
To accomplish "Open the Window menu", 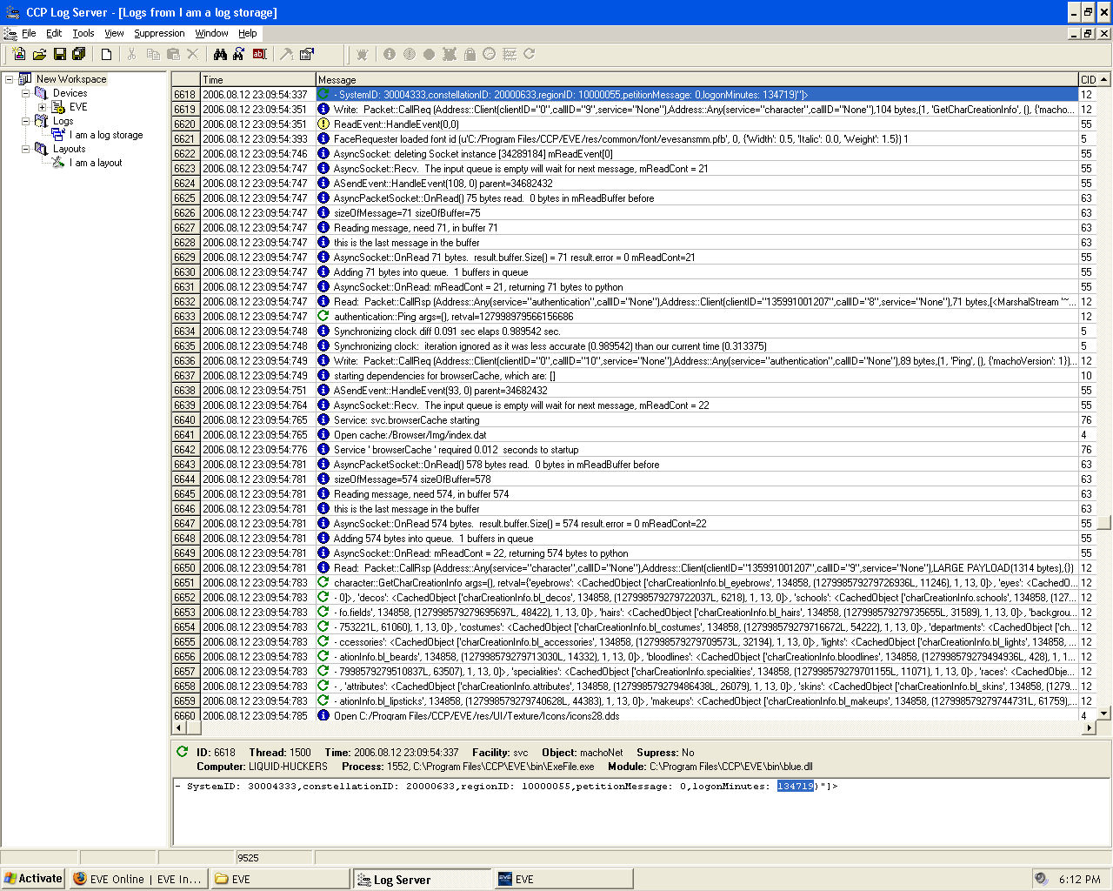I will point(211,33).
